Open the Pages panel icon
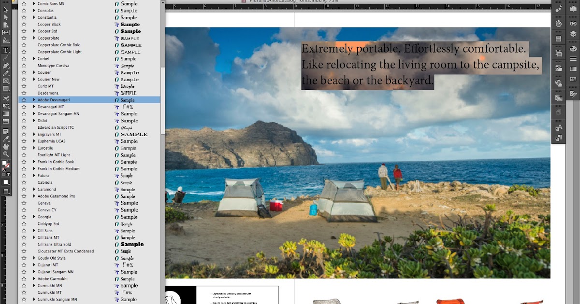 pyautogui.click(x=573, y=9)
